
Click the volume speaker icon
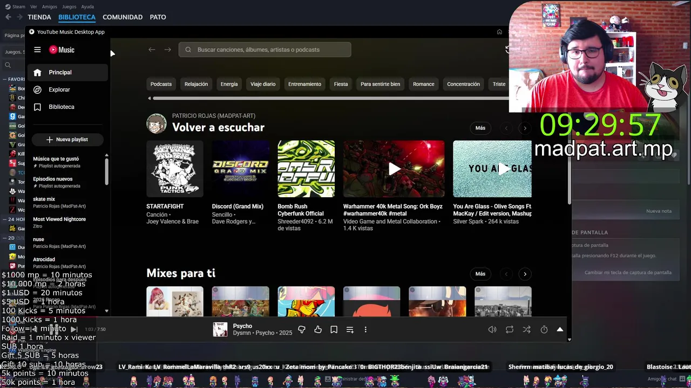coord(492,329)
